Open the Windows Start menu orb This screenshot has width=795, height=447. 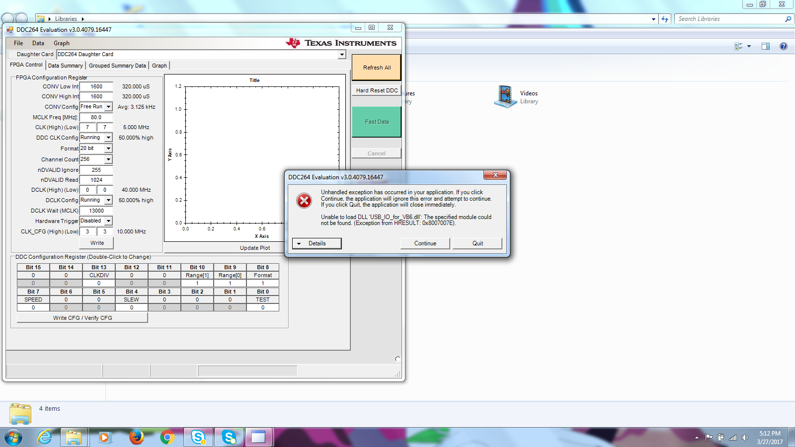(x=13, y=438)
